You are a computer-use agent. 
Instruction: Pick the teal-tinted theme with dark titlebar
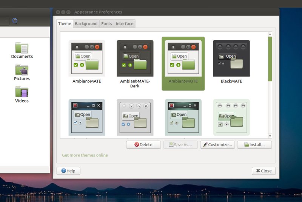point(183,117)
